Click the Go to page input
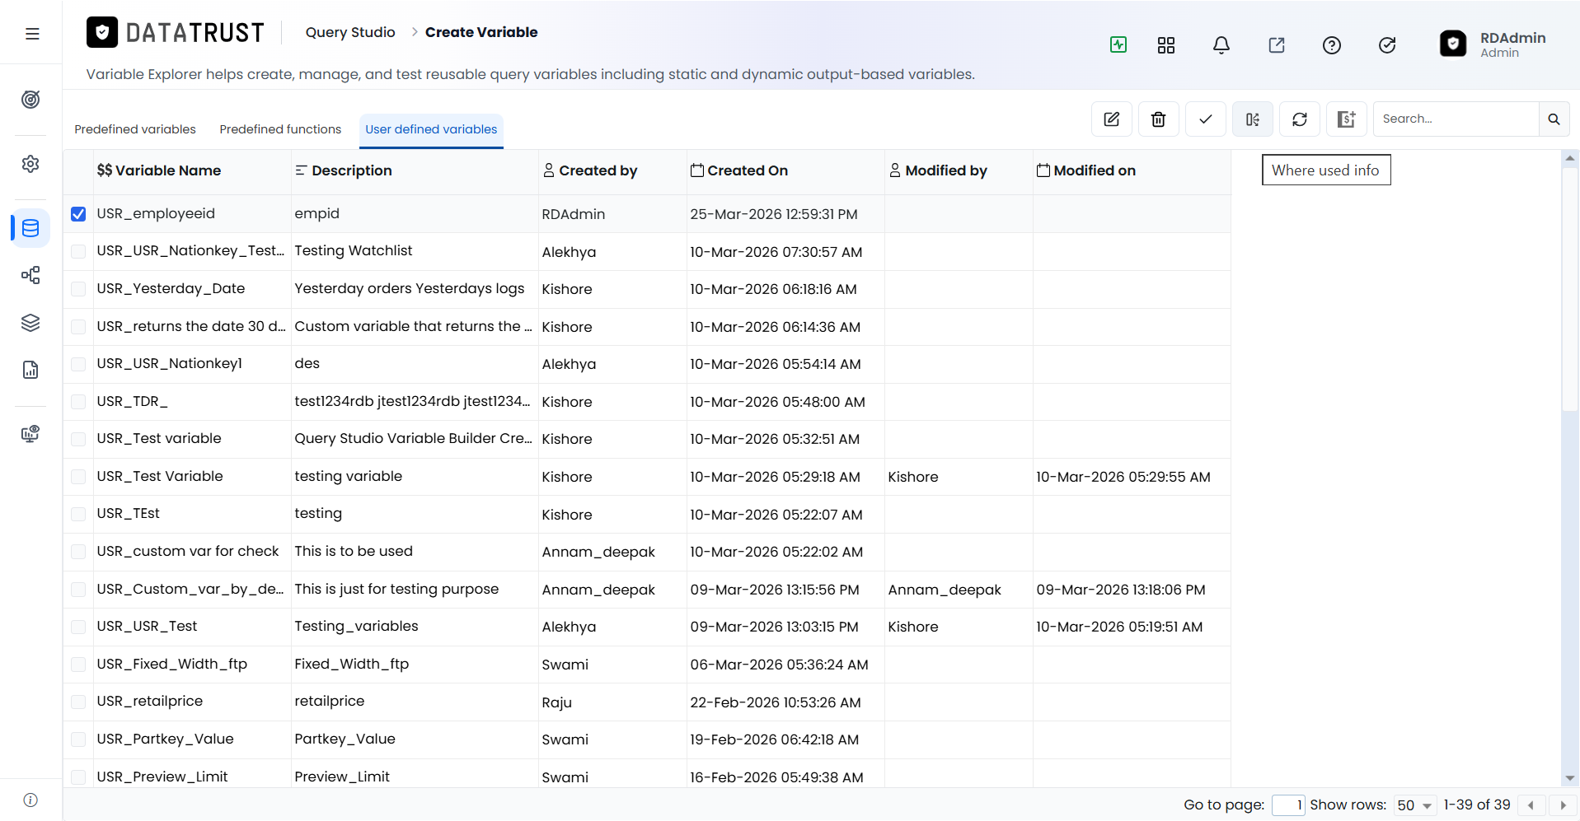Viewport: 1580px width, 821px height. (1288, 805)
